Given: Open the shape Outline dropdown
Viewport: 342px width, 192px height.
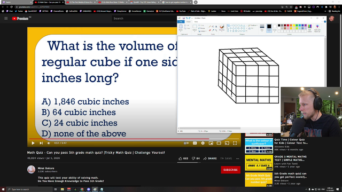Looking at the screenshot, I should tap(253, 25).
